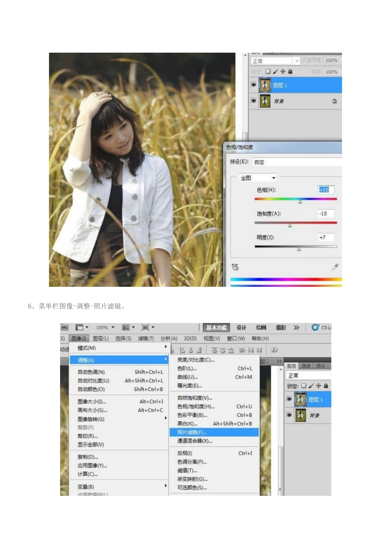Click lock all icon in panel beside Adjustments submenu
This screenshot has height=553, width=391.
tap(326, 386)
